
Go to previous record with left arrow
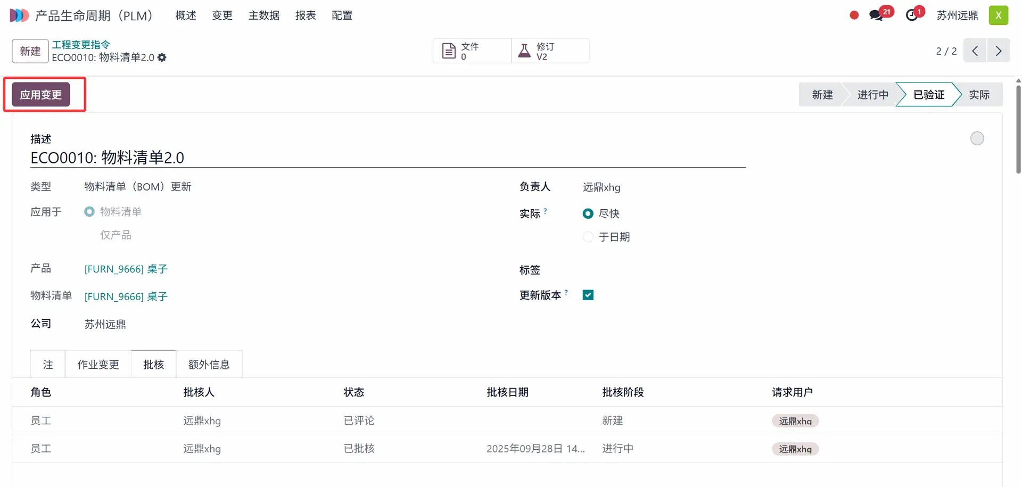pyautogui.click(x=975, y=51)
